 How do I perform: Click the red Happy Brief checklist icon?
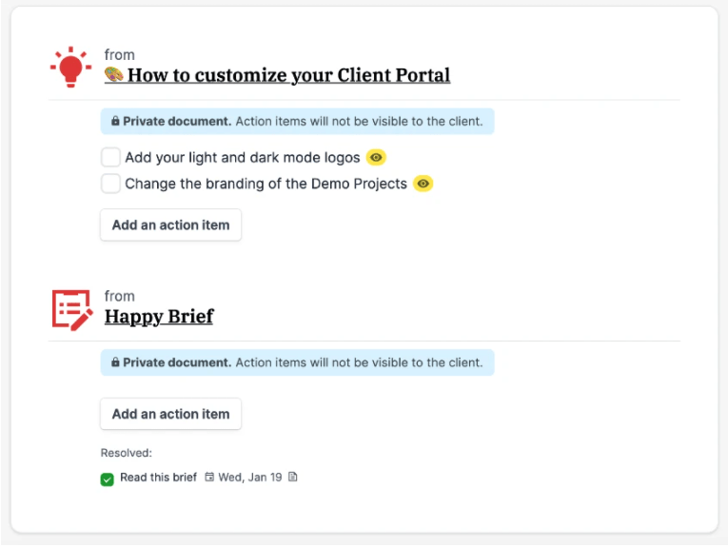(71, 309)
